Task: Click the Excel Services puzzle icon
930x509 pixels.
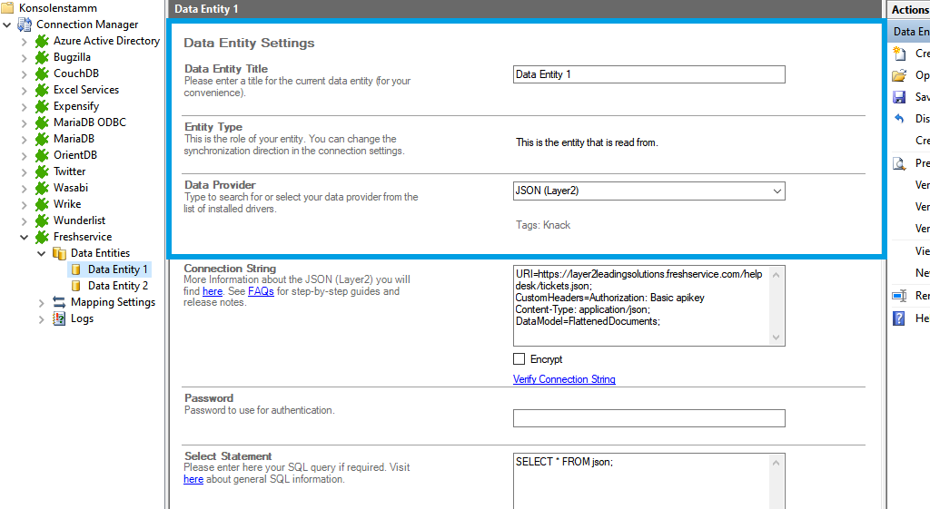Action: tap(42, 90)
